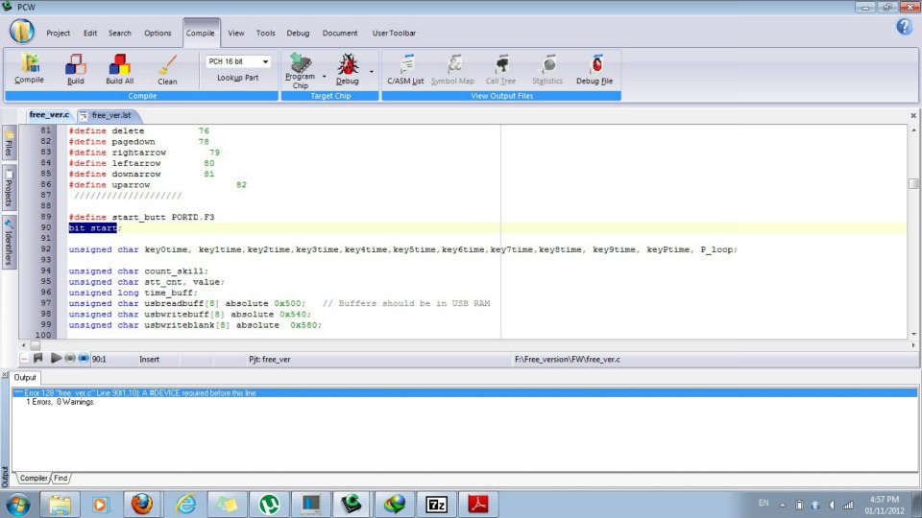Expand the Debug dropdown arrow

pyautogui.click(x=371, y=71)
